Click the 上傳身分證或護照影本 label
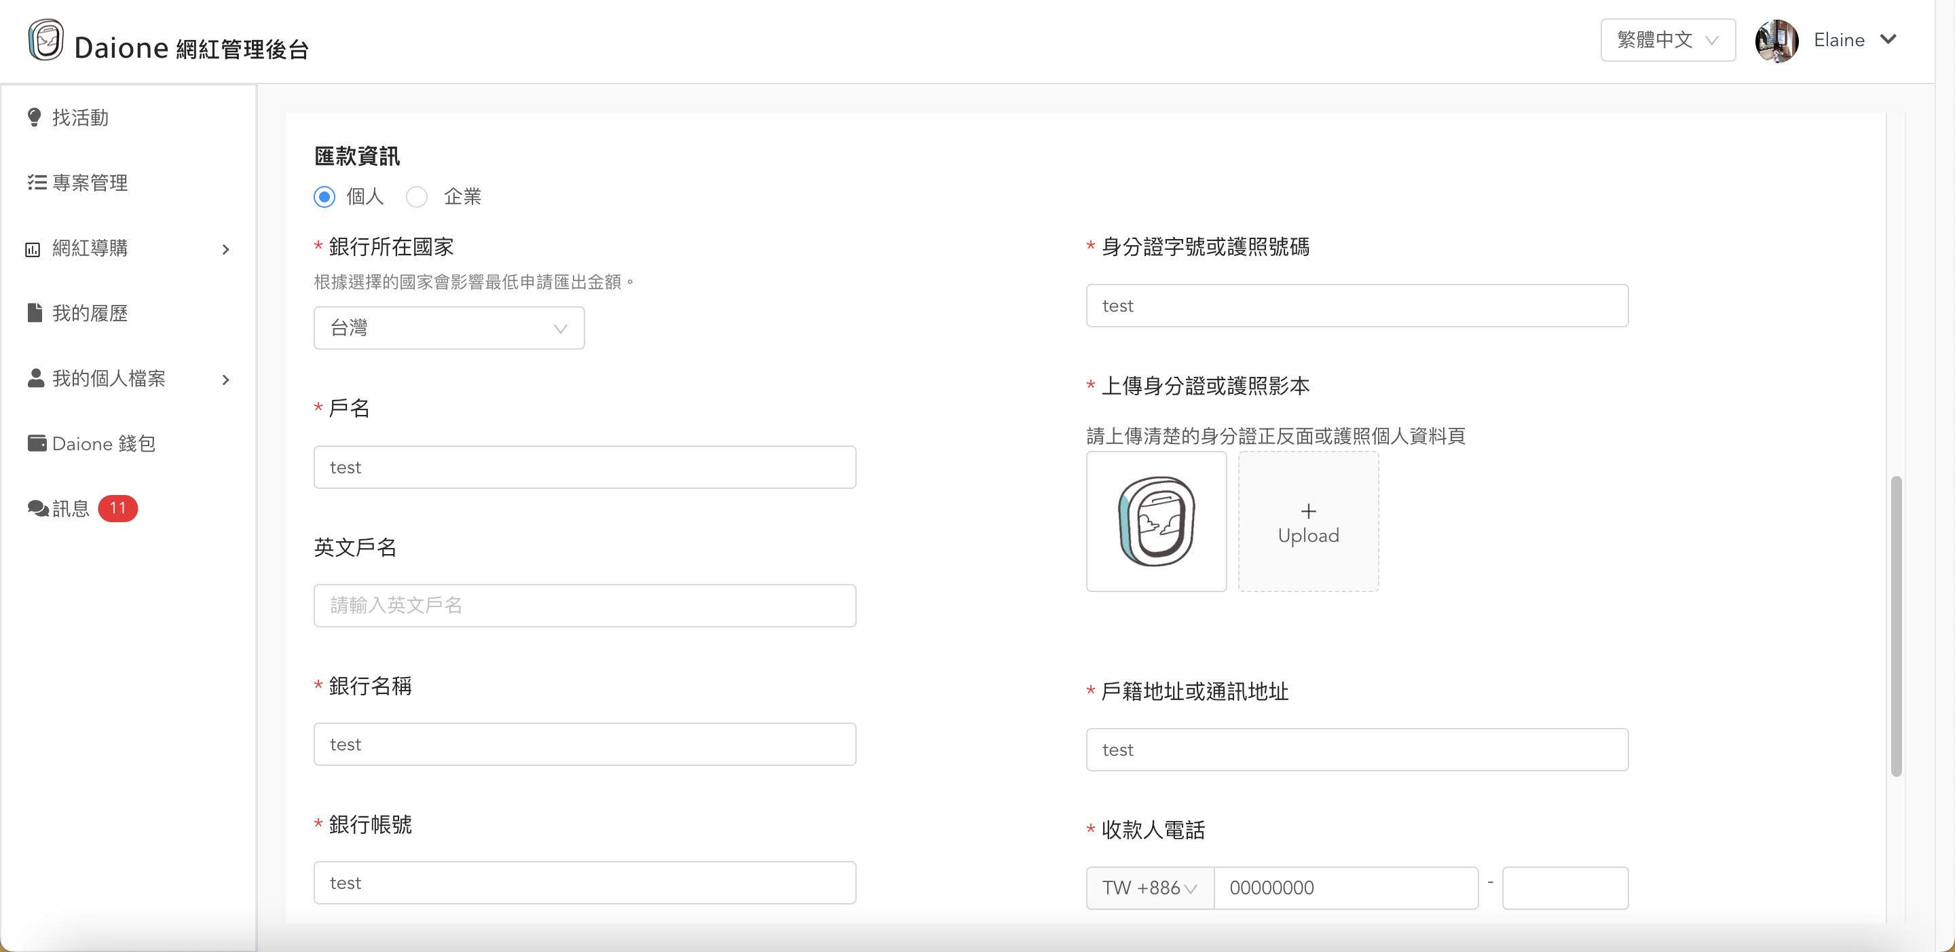This screenshot has height=952, width=1955. click(1205, 386)
